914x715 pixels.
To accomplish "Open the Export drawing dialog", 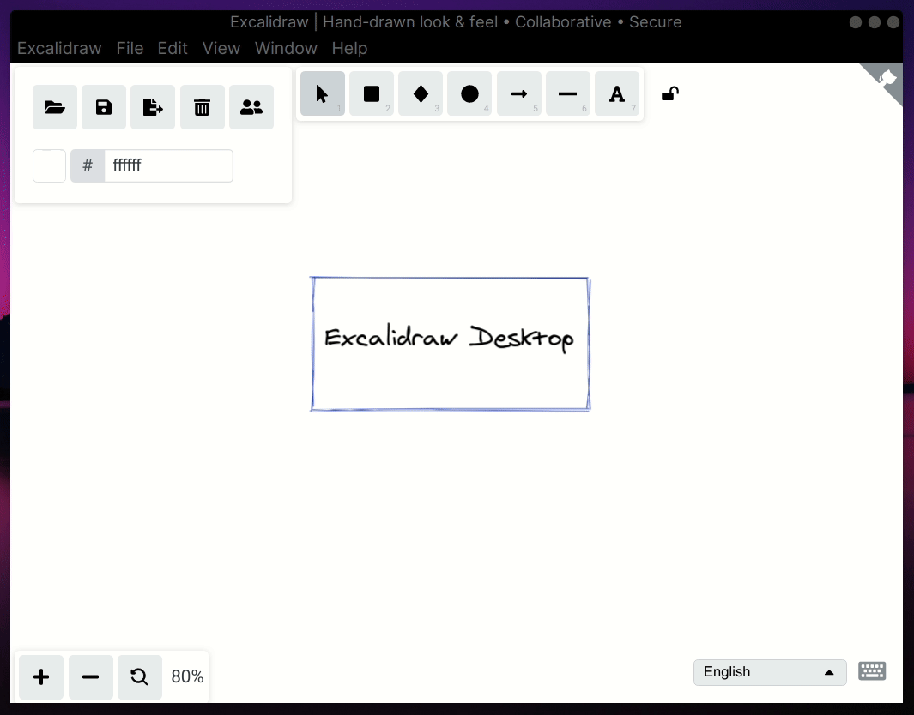I will 153,106.
